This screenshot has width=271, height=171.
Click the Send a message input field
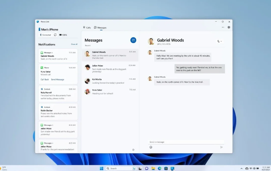[x=186, y=142]
